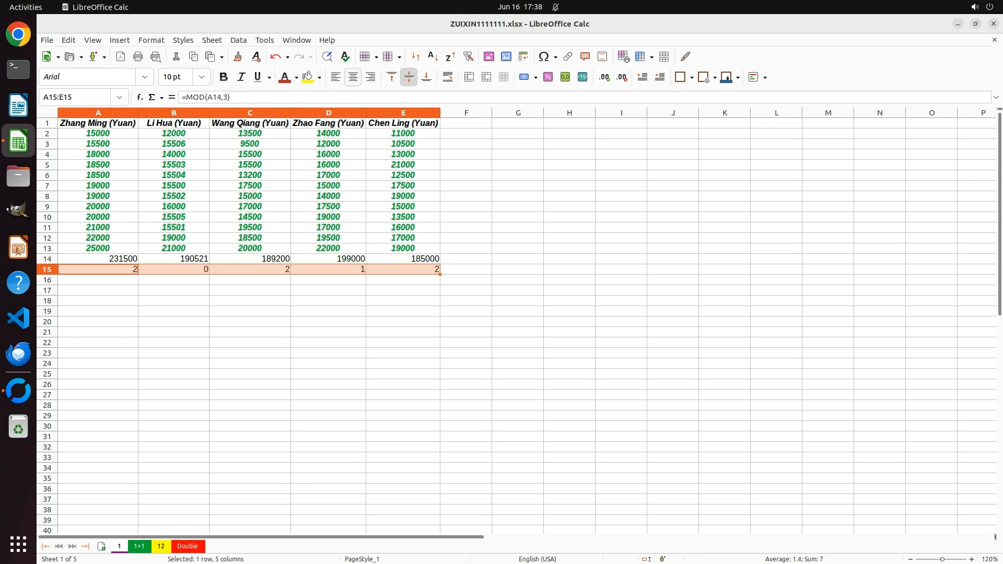Open the Function Wizard icon
The image size is (1003, 564).
(x=139, y=97)
